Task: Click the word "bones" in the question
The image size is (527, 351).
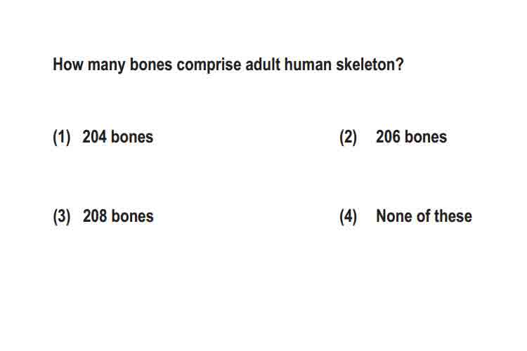Action: coord(151,64)
